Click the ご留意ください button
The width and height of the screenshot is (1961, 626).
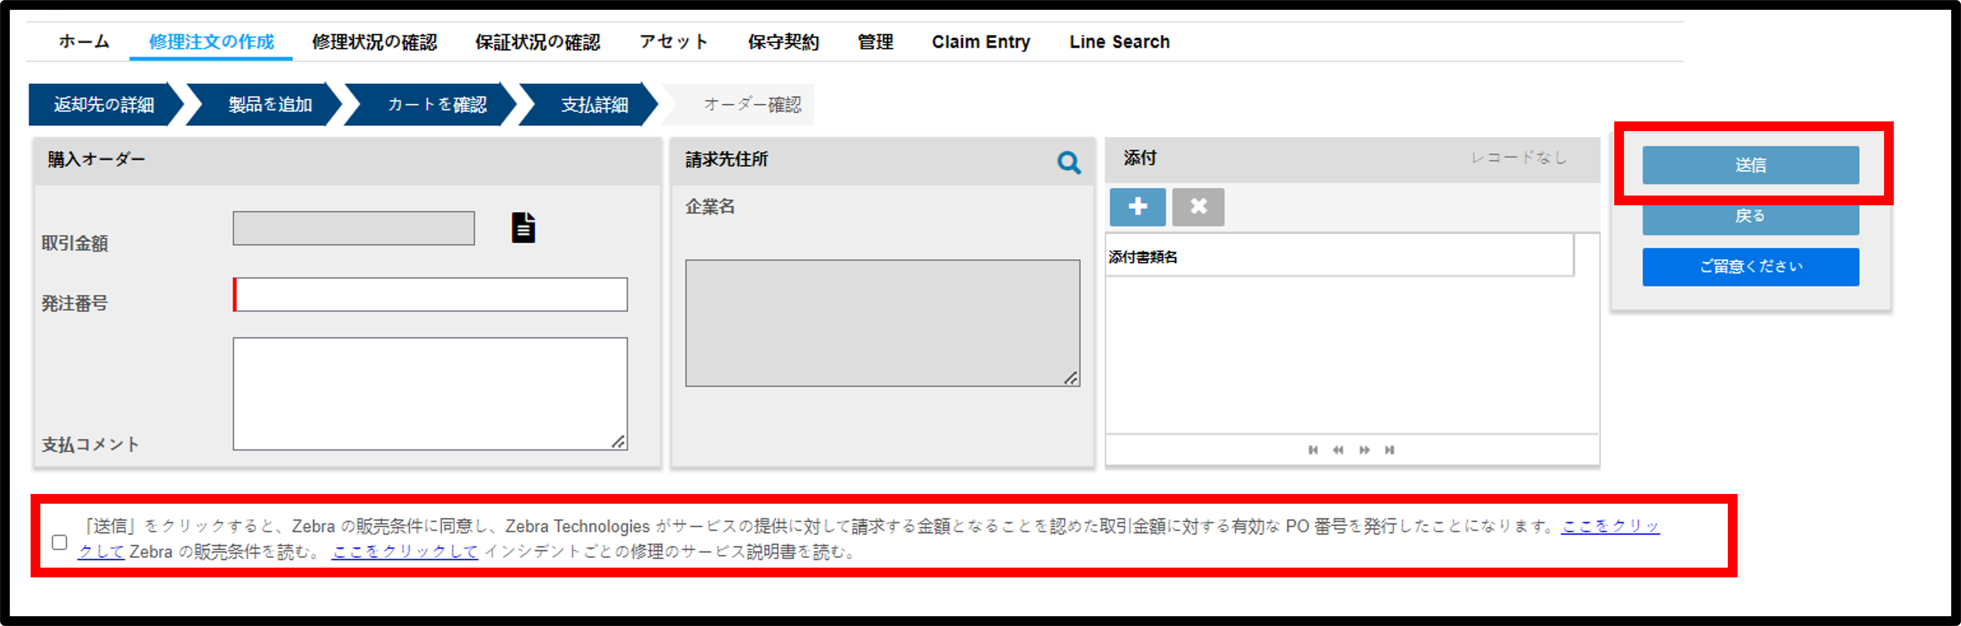tap(1750, 267)
